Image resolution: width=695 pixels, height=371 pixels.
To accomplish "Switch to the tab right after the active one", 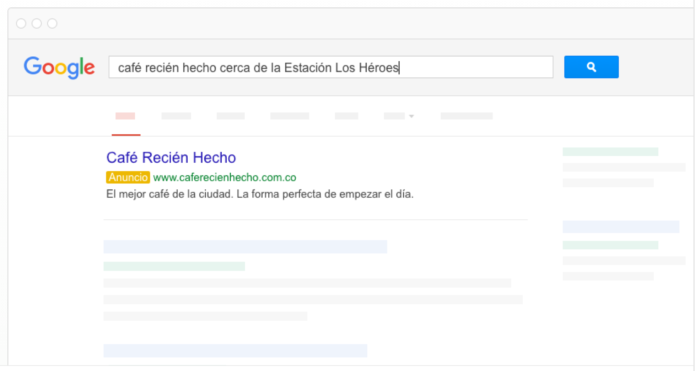I will (x=176, y=116).
